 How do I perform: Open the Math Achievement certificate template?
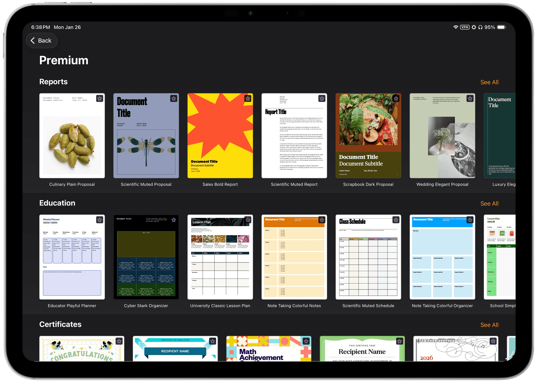pos(268,349)
